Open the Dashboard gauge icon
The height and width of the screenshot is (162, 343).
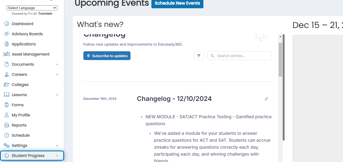click(x=7, y=24)
